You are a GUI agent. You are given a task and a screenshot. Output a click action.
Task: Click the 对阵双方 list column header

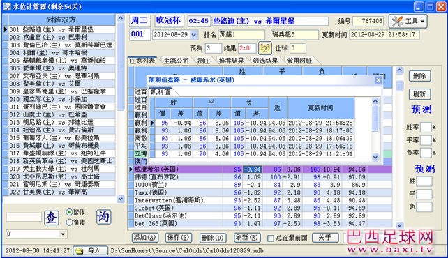(61, 20)
